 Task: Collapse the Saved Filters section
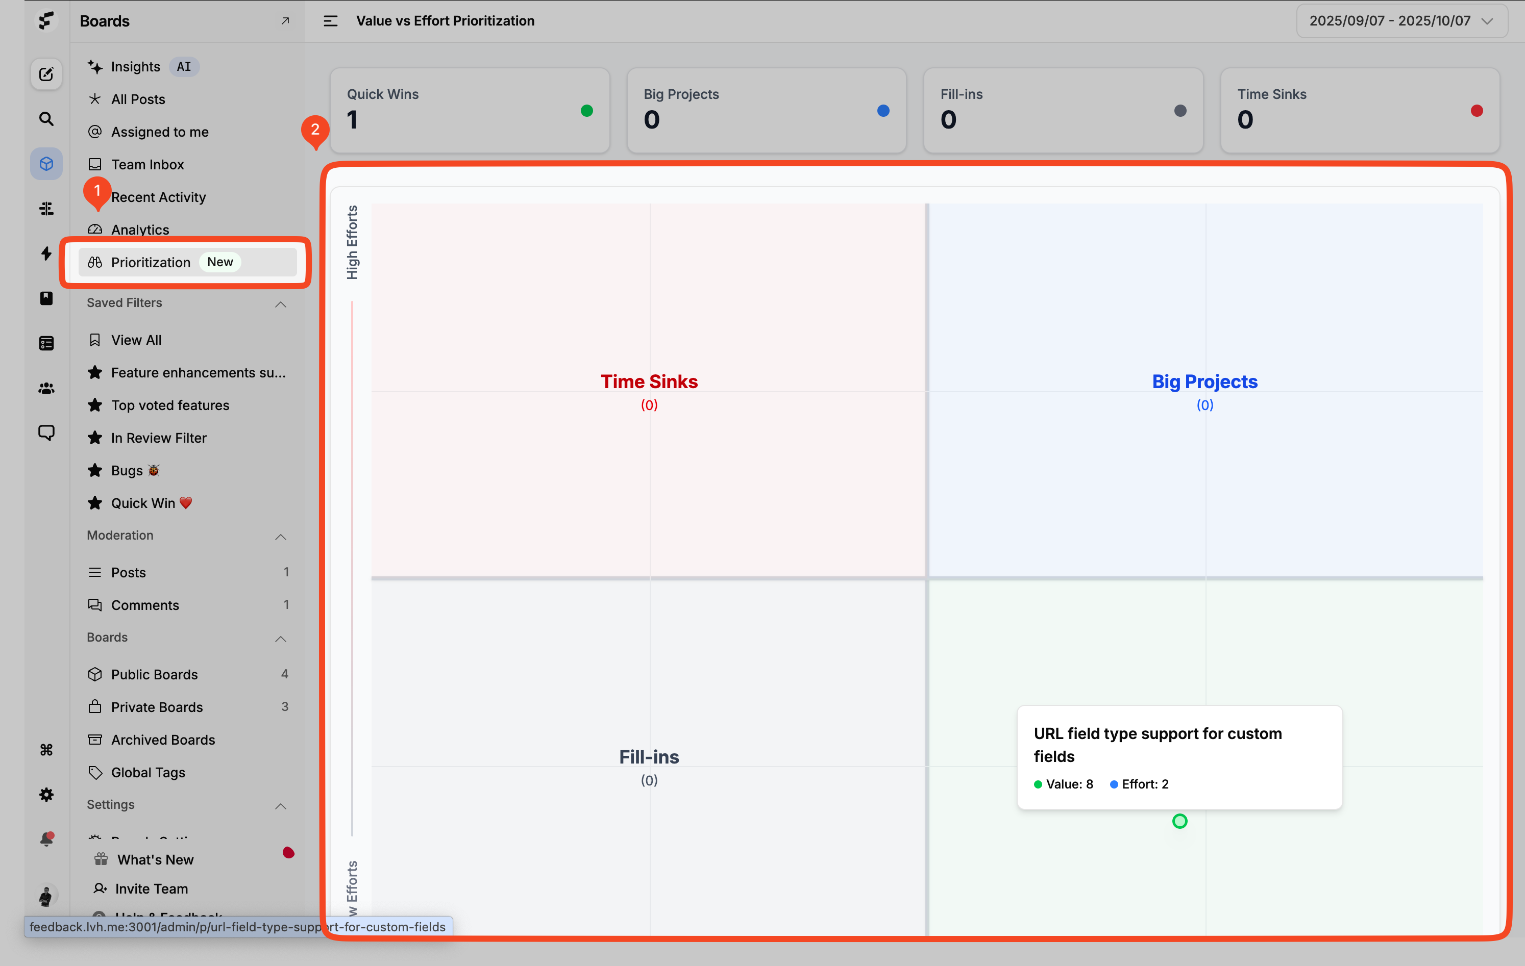point(281,304)
